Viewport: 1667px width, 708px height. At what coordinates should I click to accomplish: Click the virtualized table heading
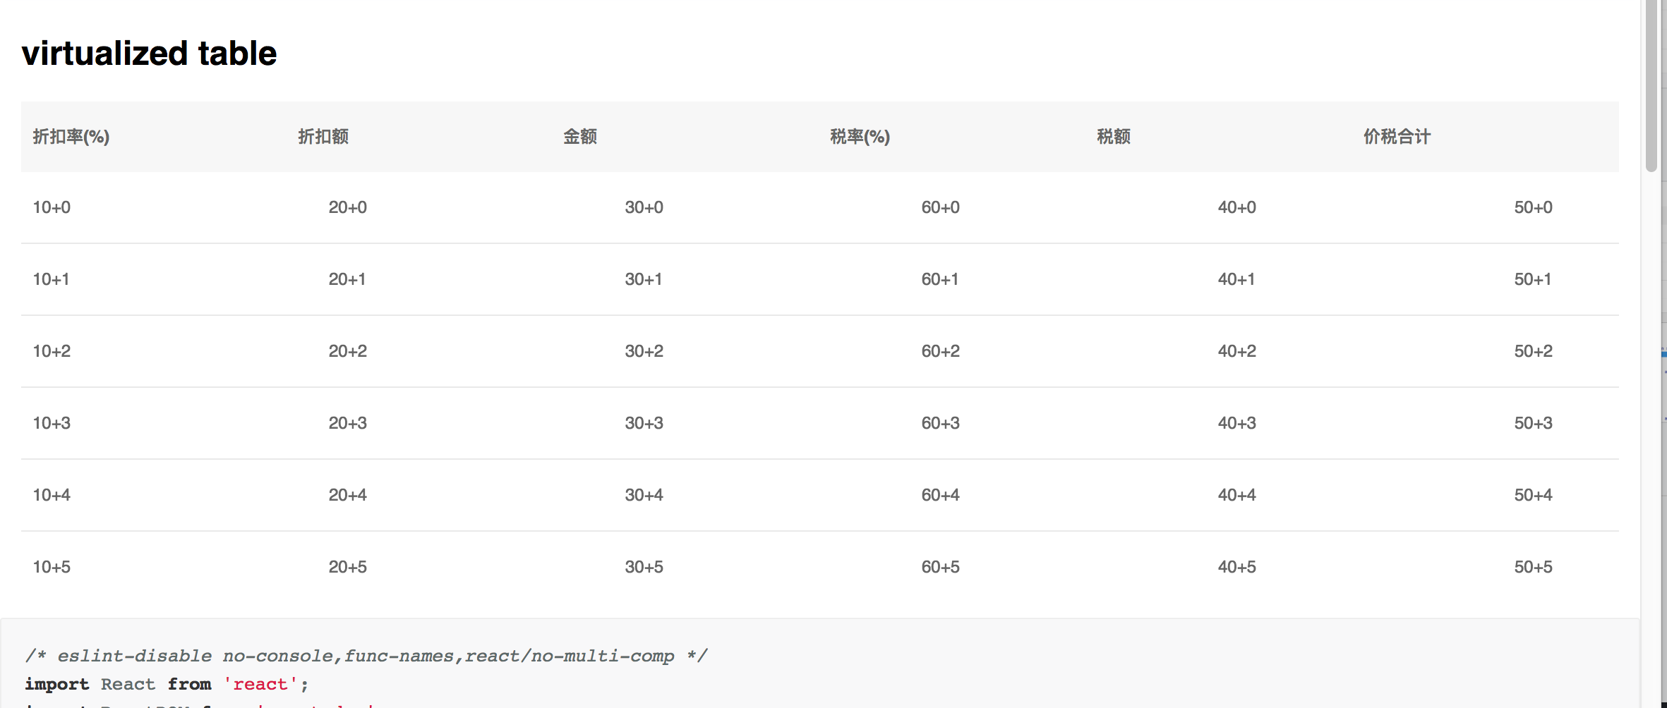(x=149, y=54)
